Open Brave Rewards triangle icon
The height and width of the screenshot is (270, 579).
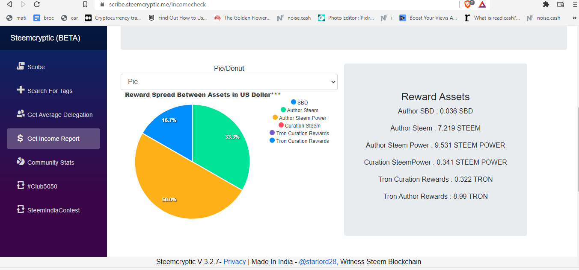[x=482, y=4]
